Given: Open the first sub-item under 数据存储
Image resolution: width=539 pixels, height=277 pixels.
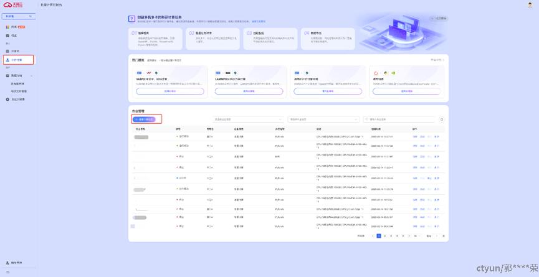Looking at the screenshot, I should tap(17, 83).
